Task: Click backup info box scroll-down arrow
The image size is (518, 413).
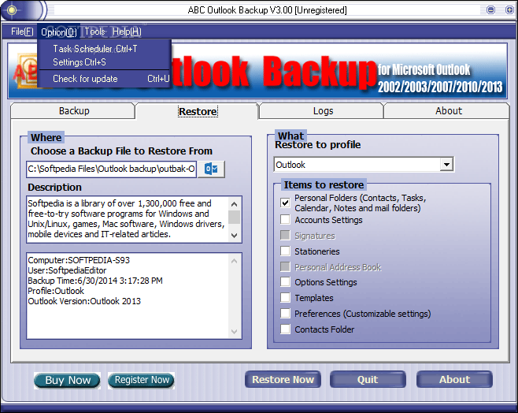Action: coord(235,332)
